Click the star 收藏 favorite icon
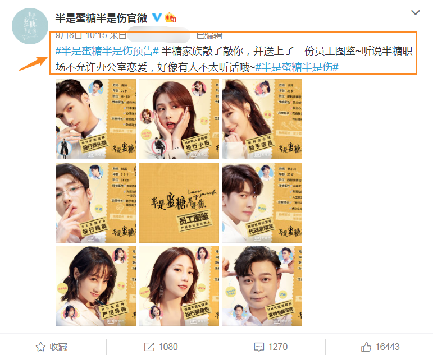This screenshot has width=433, height=355. (x=40, y=347)
